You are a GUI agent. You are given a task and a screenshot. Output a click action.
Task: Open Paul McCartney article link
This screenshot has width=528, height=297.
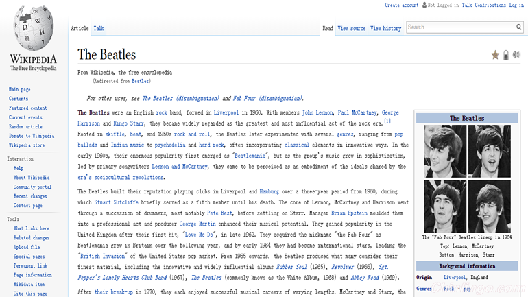click(357, 112)
